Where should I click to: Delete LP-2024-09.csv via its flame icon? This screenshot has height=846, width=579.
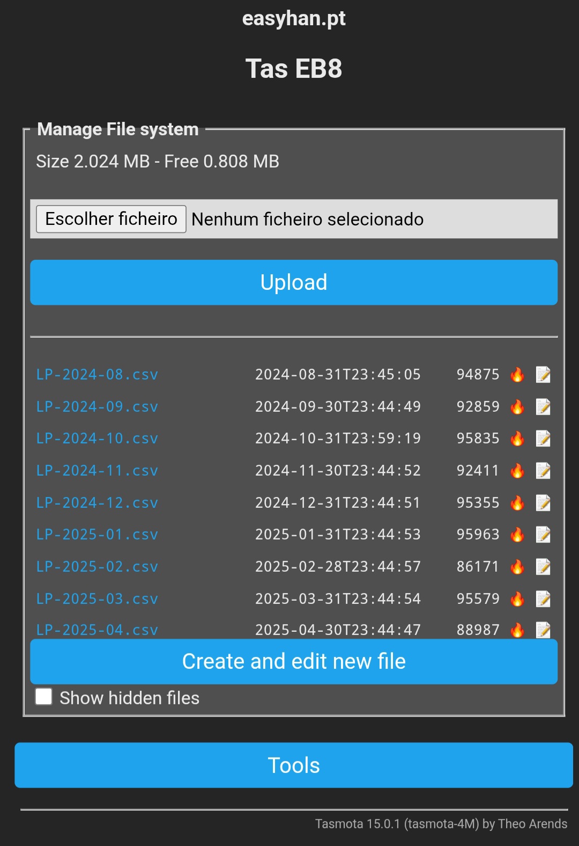pyautogui.click(x=517, y=407)
